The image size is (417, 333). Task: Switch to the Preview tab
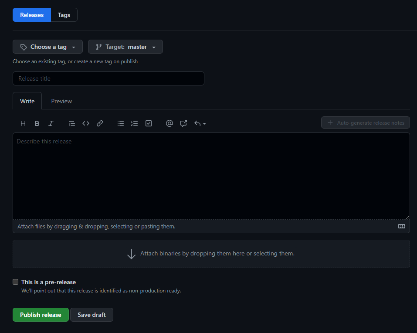click(61, 101)
